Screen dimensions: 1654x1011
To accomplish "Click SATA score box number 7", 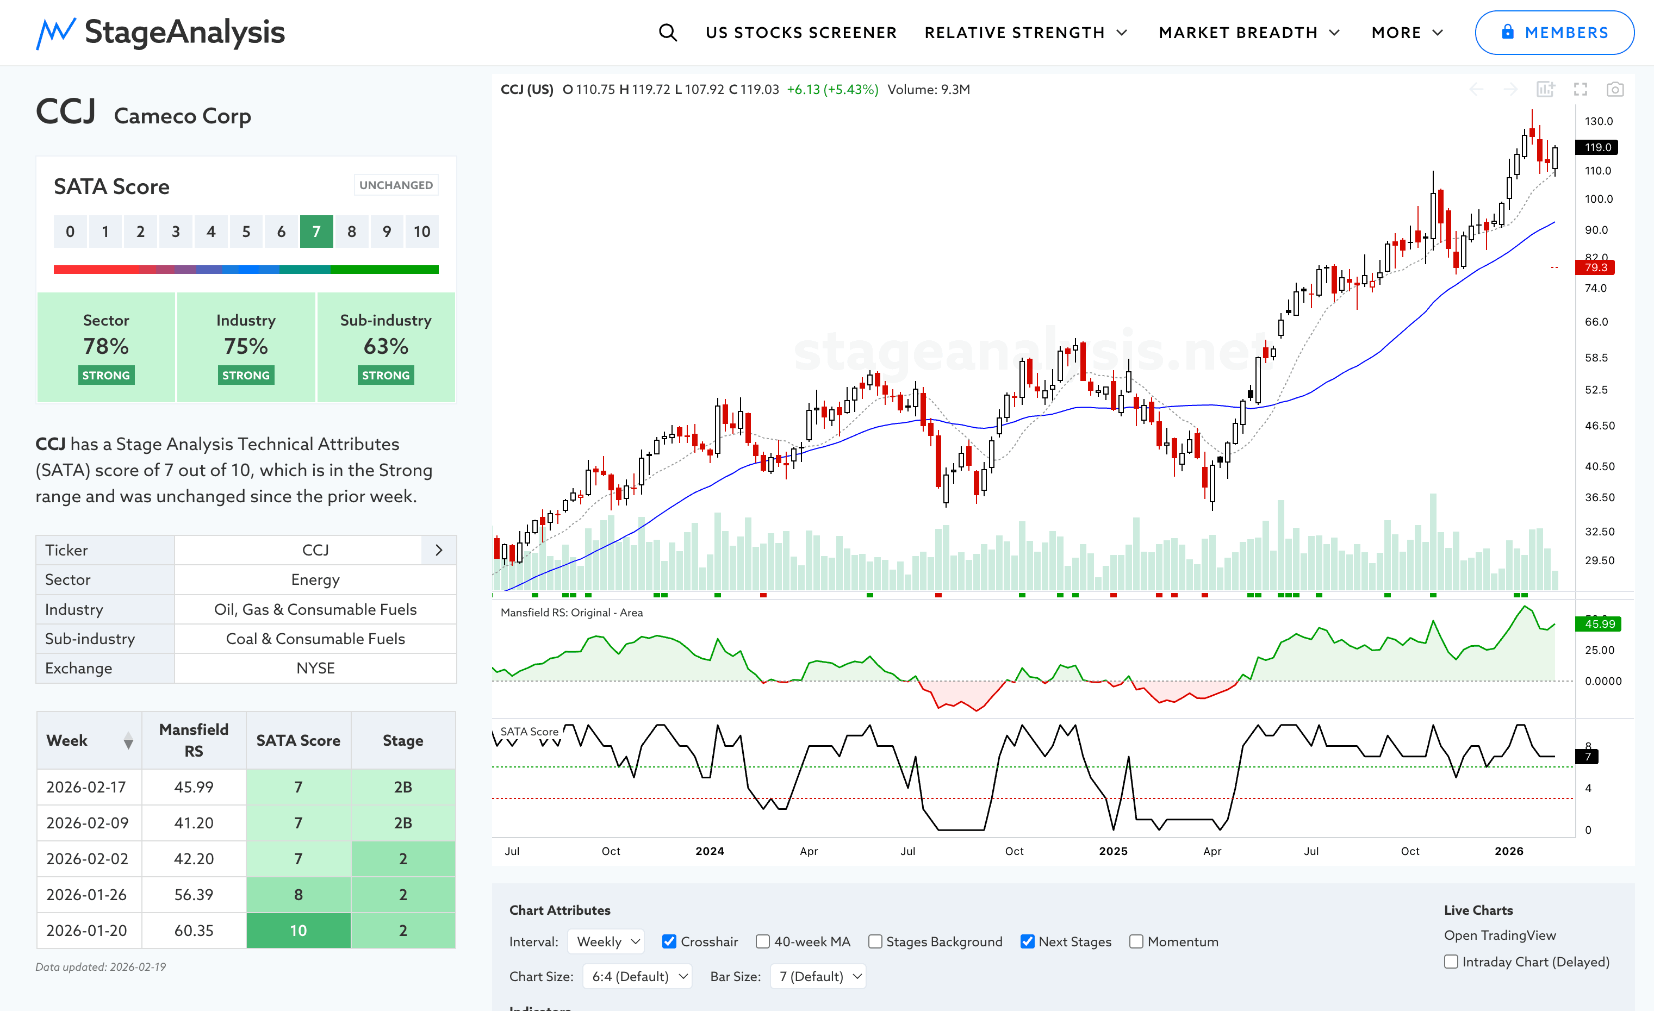I will point(316,232).
